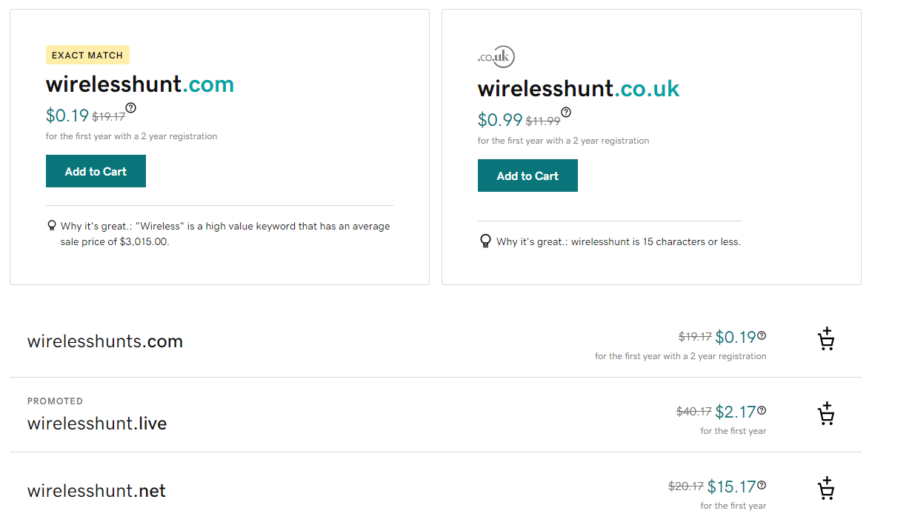
Task: Select the wirelesshunt.co.uk domain title
Action: (578, 89)
